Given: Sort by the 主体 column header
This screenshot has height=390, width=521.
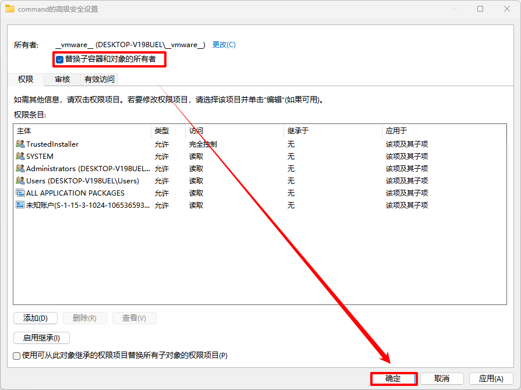Looking at the screenshot, I should [83, 131].
